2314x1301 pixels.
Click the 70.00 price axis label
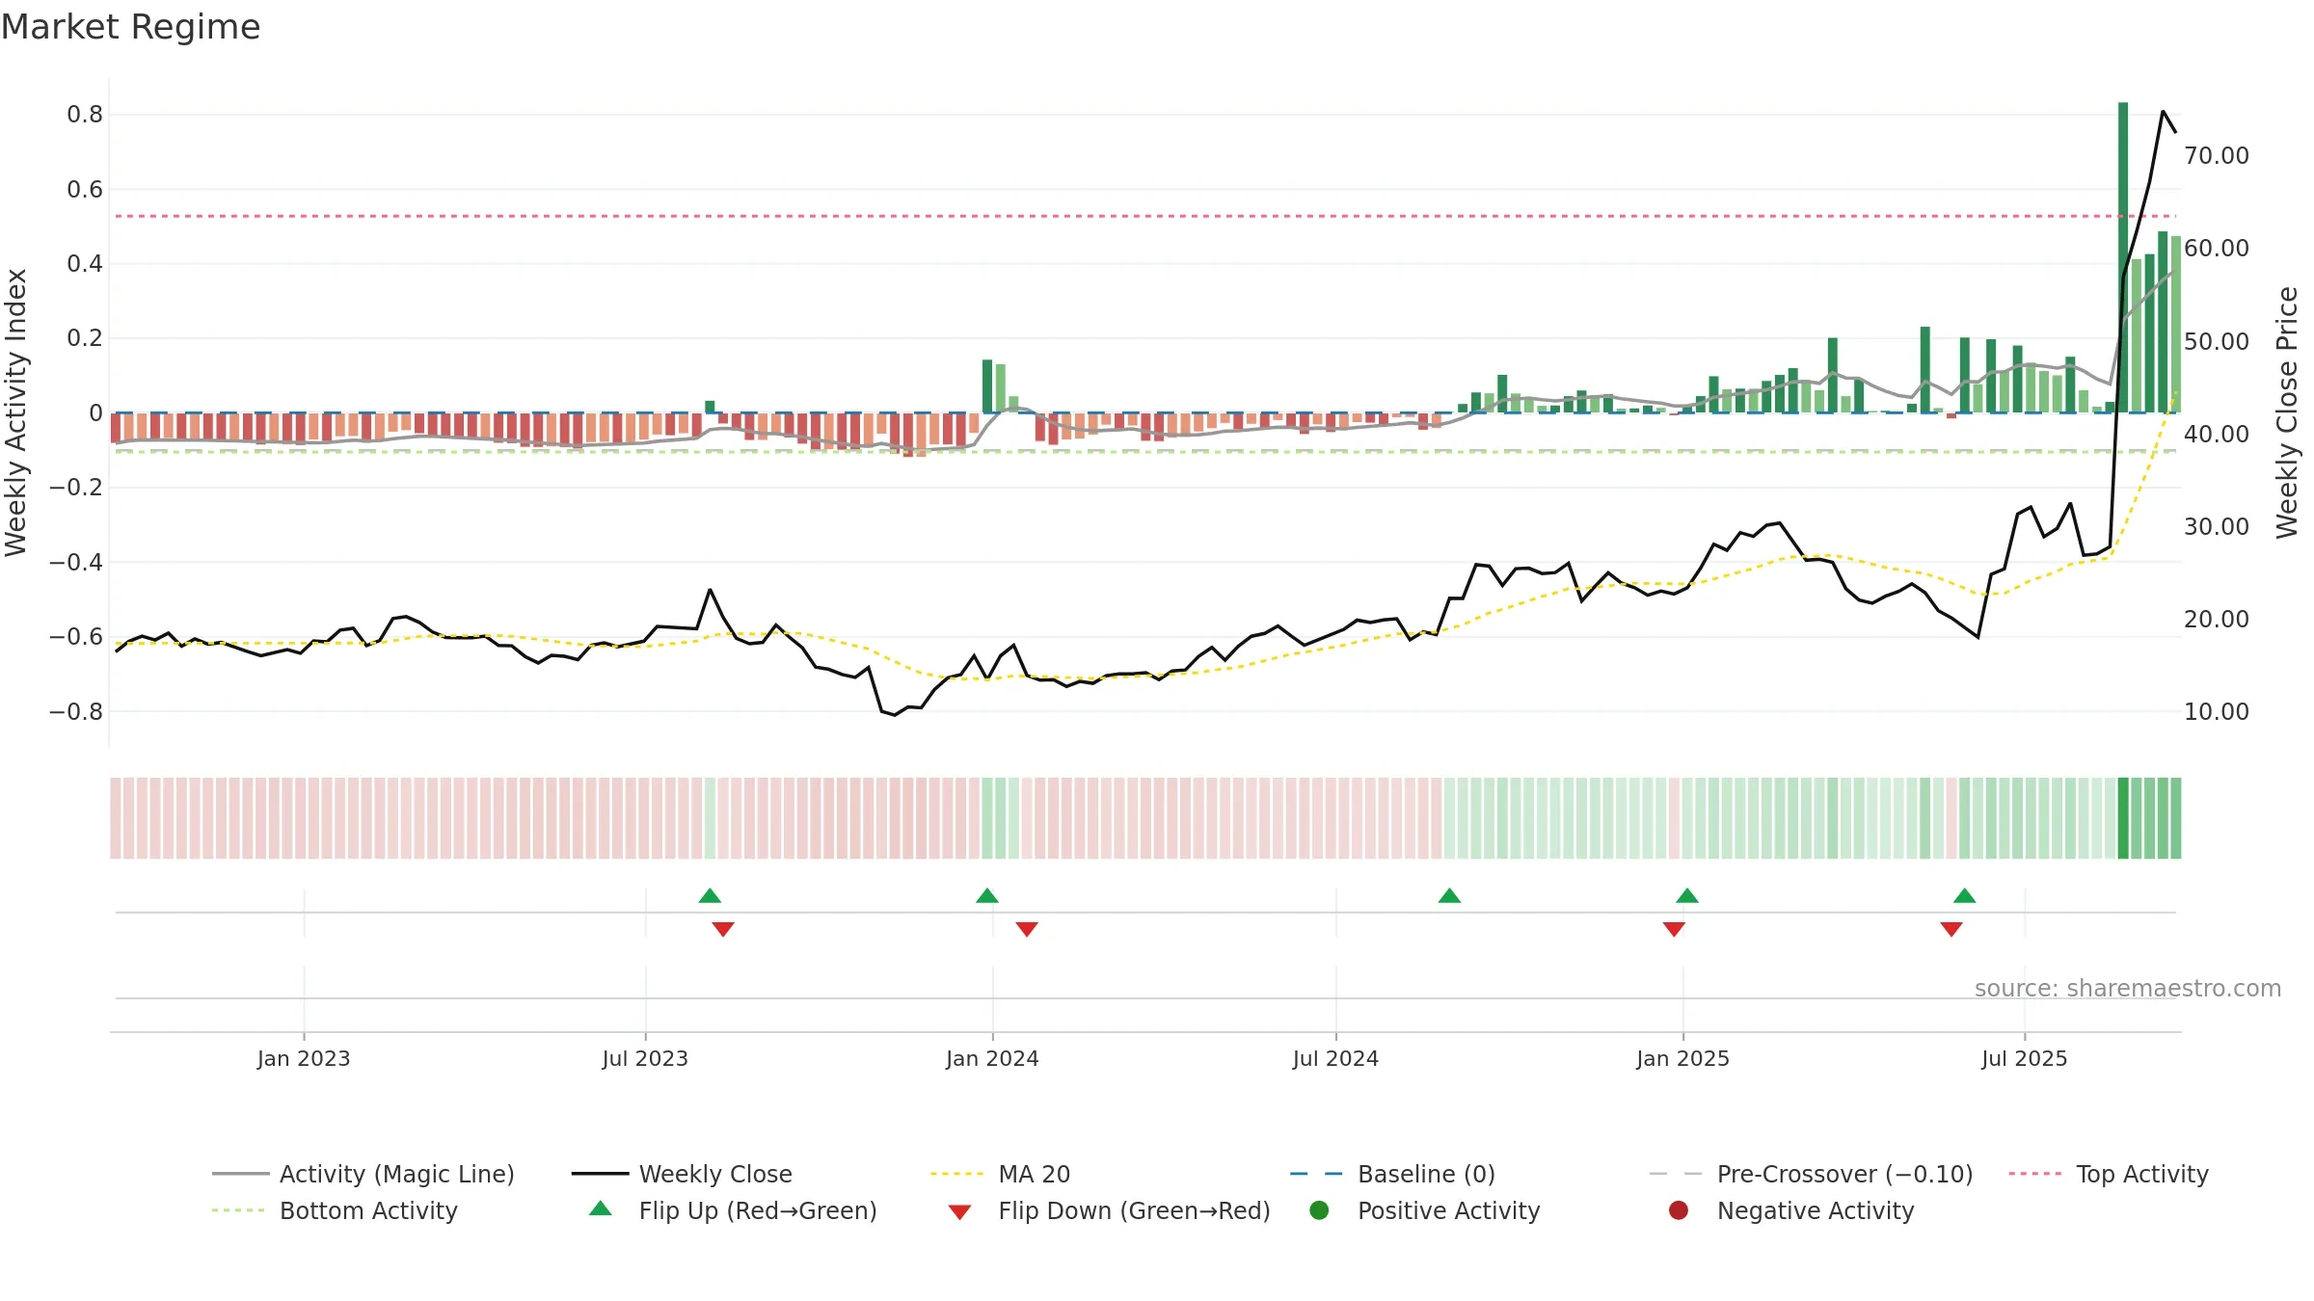click(2217, 155)
